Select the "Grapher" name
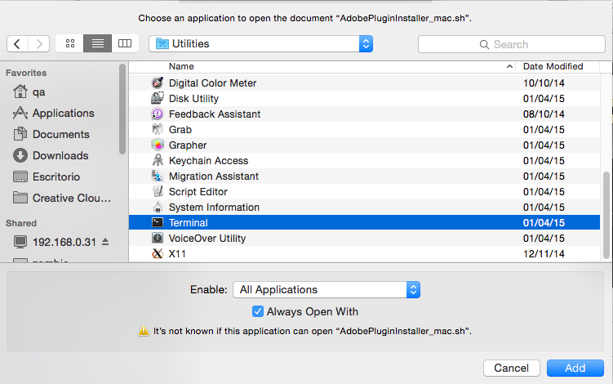613x384 pixels. click(188, 145)
